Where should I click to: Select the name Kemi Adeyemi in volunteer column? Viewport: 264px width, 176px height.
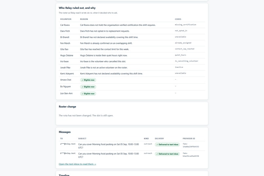[67, 74]
